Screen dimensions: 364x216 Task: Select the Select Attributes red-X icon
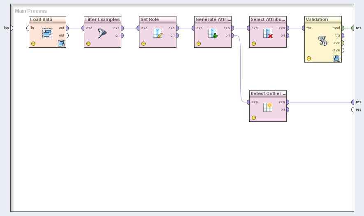click(x=268, y=34)
